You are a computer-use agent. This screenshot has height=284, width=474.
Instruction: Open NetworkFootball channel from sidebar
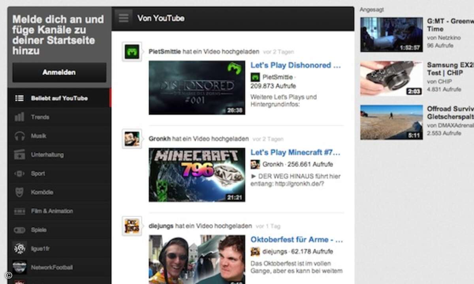click(x=59, y=267)
